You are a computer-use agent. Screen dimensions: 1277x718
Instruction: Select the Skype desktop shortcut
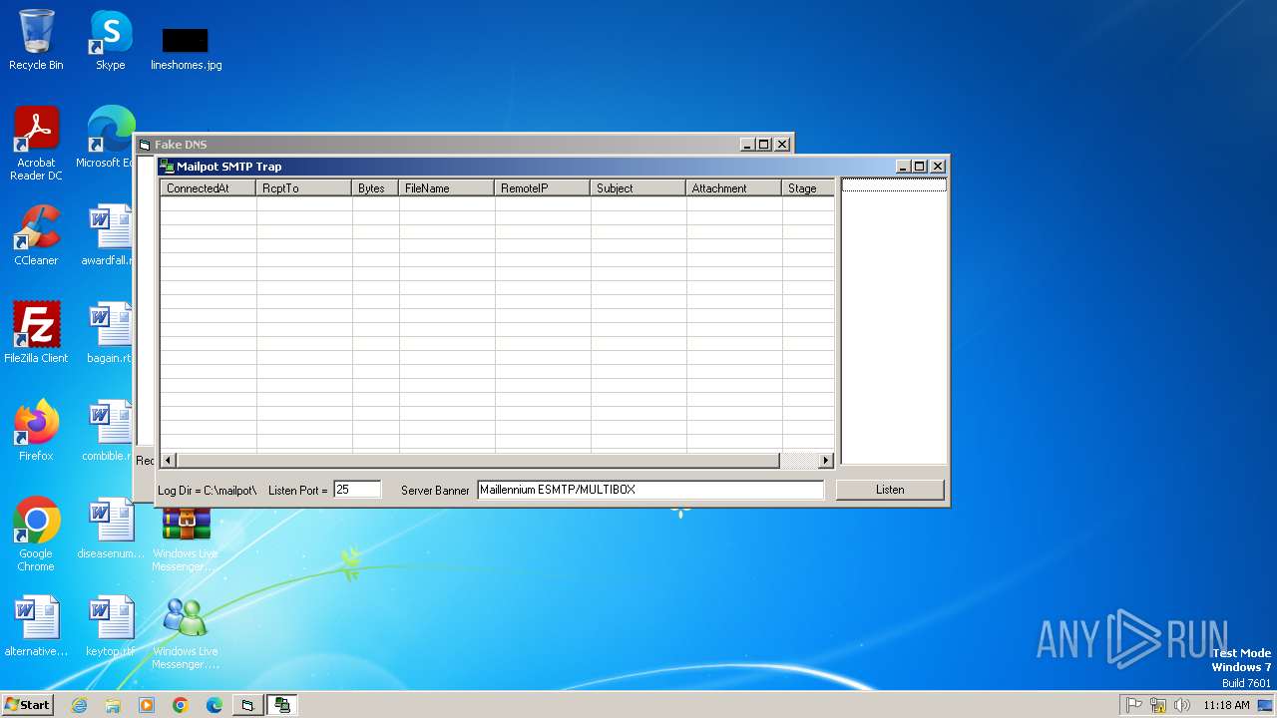pos(111,40)
